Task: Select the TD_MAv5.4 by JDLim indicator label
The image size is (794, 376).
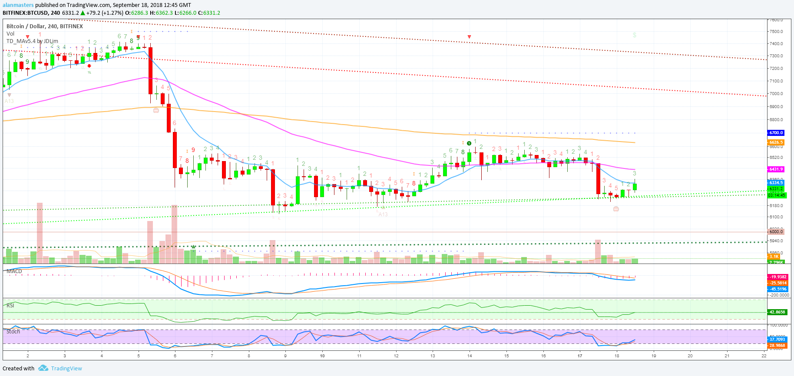Action: [32, 41]
